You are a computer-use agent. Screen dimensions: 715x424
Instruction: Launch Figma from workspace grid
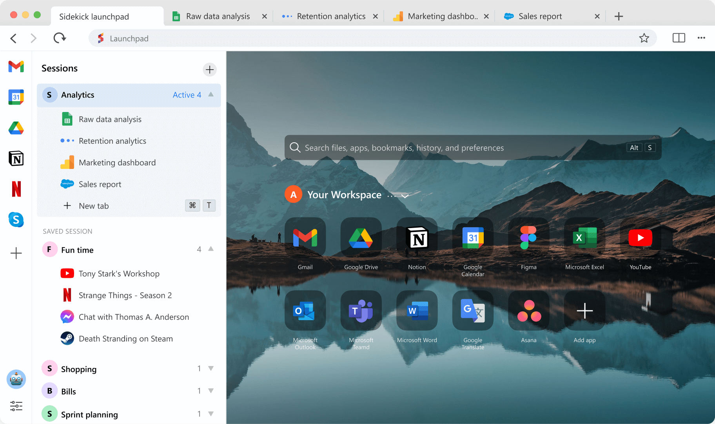529,237
